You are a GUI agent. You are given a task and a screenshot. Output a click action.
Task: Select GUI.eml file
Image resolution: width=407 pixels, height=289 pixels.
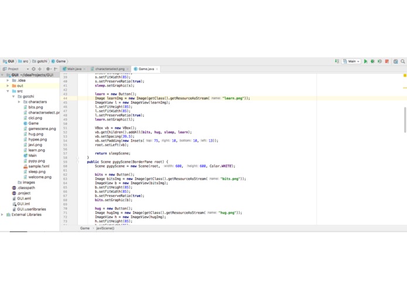click(x=24, y=198)
